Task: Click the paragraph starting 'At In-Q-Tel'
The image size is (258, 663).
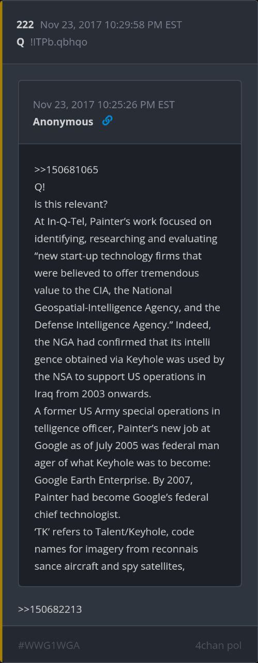Action: 129,308
